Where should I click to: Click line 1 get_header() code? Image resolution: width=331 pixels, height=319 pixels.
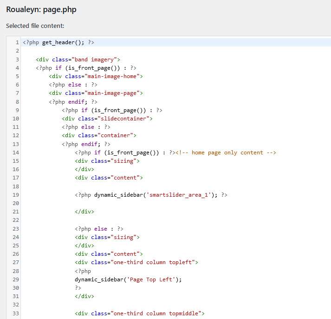tap(58, 42)
